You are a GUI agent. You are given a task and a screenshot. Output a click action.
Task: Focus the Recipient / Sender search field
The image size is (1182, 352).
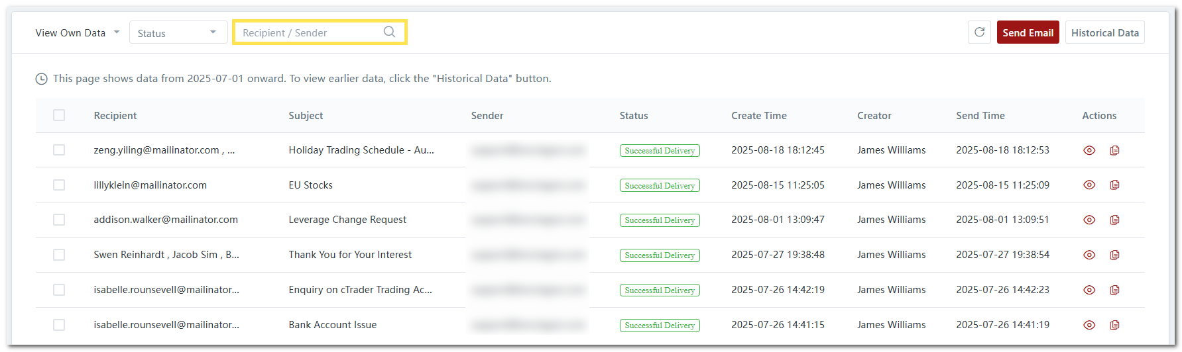[308, 32]
